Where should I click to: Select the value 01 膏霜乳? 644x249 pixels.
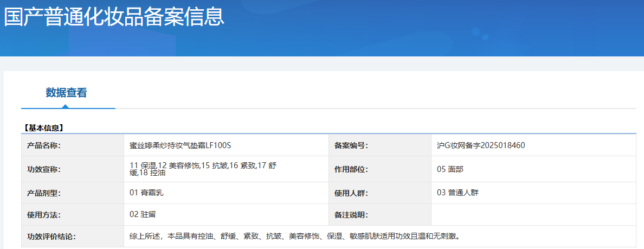tap(146, 192)
